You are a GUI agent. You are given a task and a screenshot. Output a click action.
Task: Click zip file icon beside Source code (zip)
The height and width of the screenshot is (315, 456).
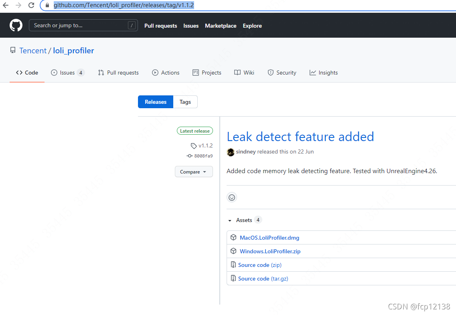point(233,265)
